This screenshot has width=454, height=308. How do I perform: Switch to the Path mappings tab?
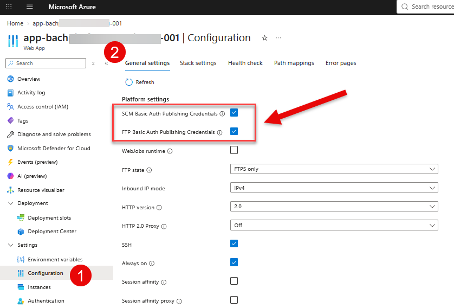[294, 63]
